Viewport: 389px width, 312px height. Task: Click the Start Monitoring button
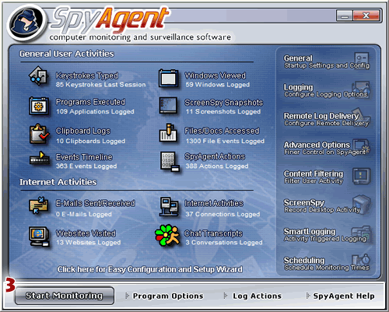tap(65, 296)
